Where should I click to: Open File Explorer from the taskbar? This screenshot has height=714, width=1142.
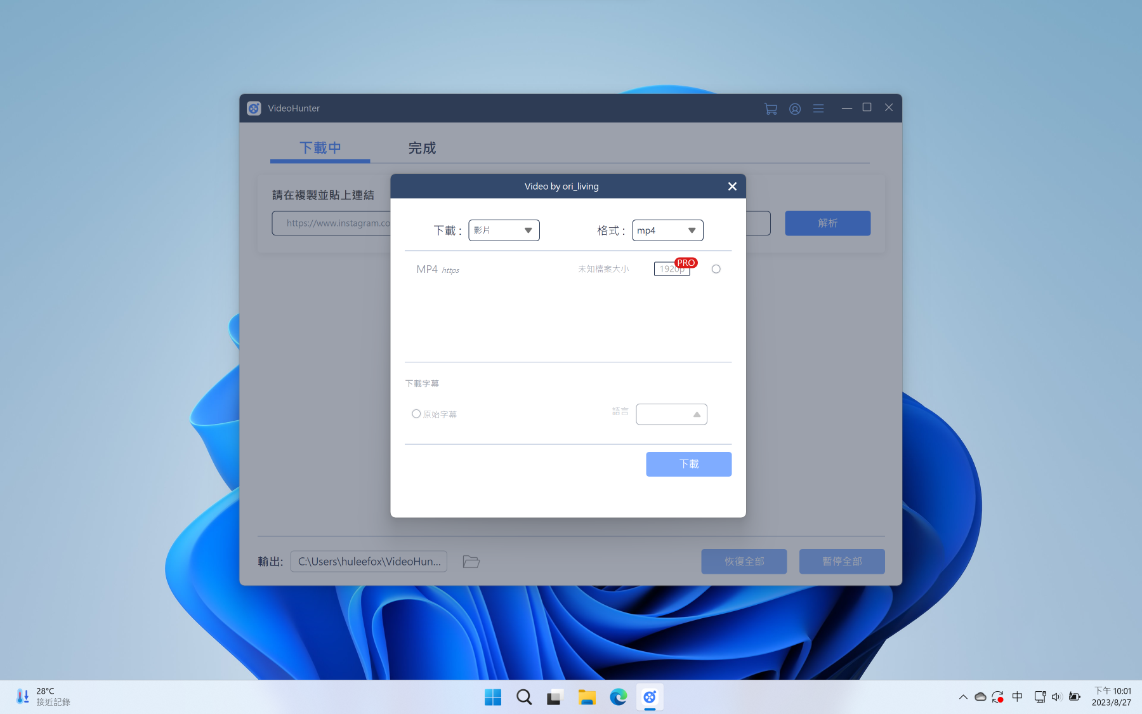(587, 697)
